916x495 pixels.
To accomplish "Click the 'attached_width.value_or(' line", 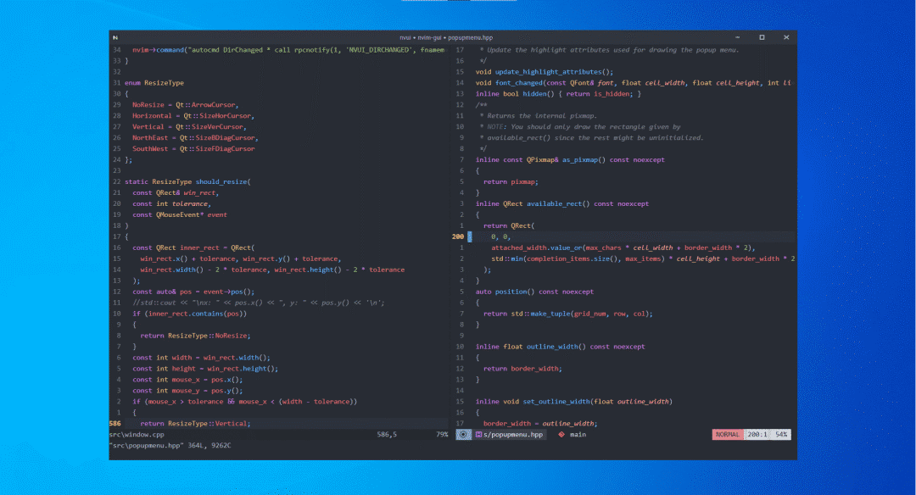I will (623, 247).
